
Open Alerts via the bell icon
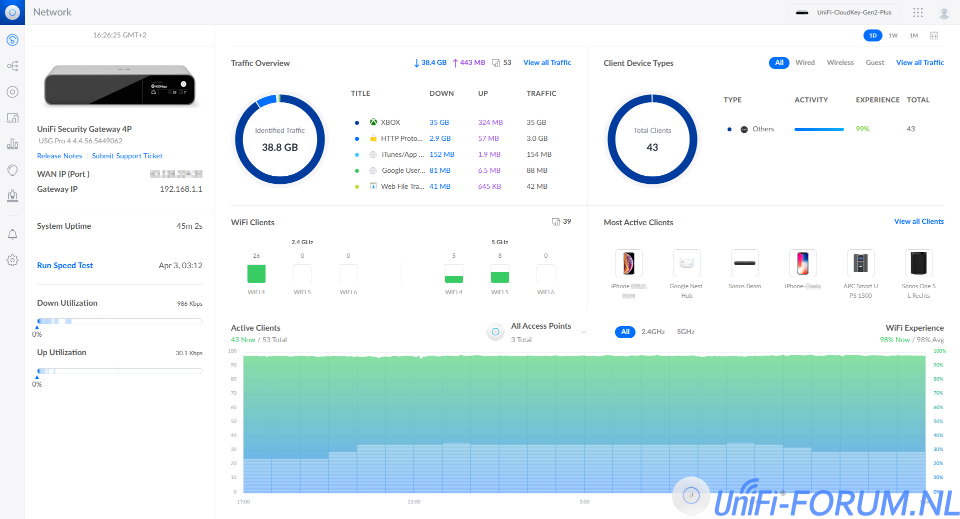tap(12, 234)
